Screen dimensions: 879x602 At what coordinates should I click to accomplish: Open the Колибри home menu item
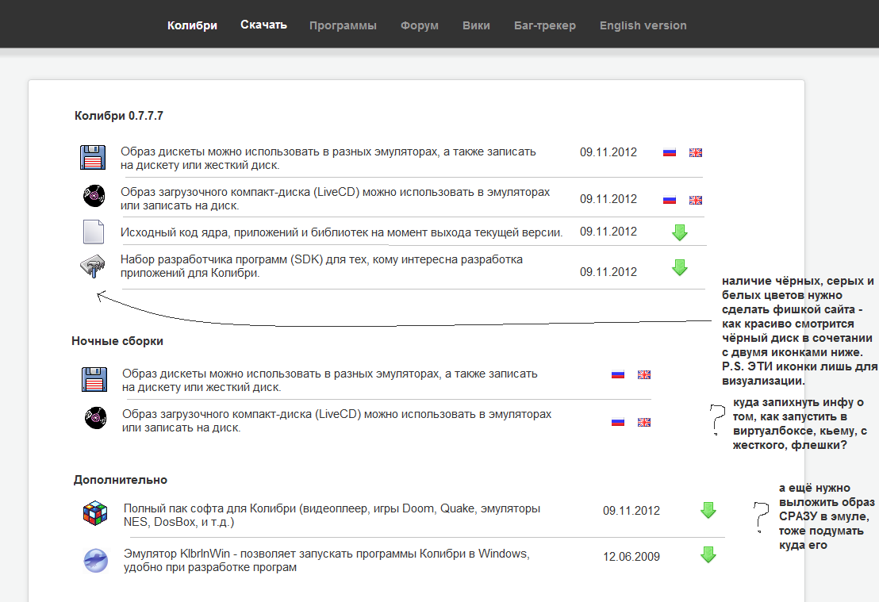(x=192, y=25)
